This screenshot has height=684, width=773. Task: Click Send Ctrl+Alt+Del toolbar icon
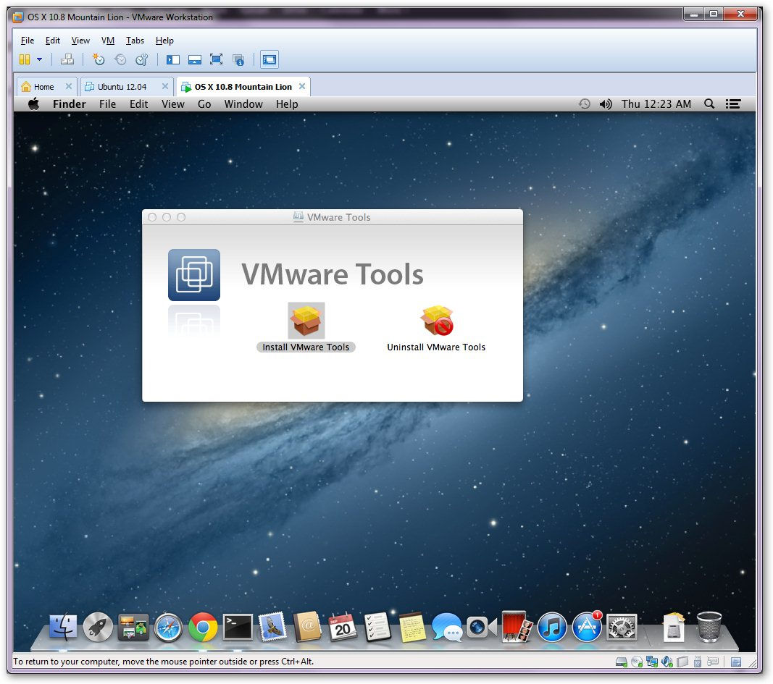tap(67, 59)
